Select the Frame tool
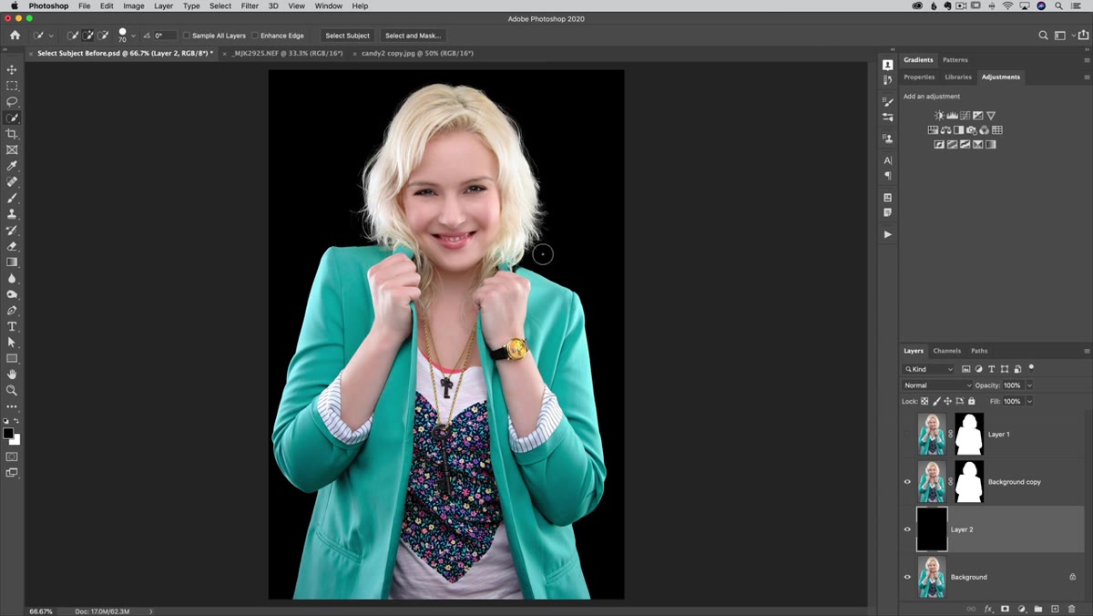Screen dimensions: 1093x616 pos(12,149)
